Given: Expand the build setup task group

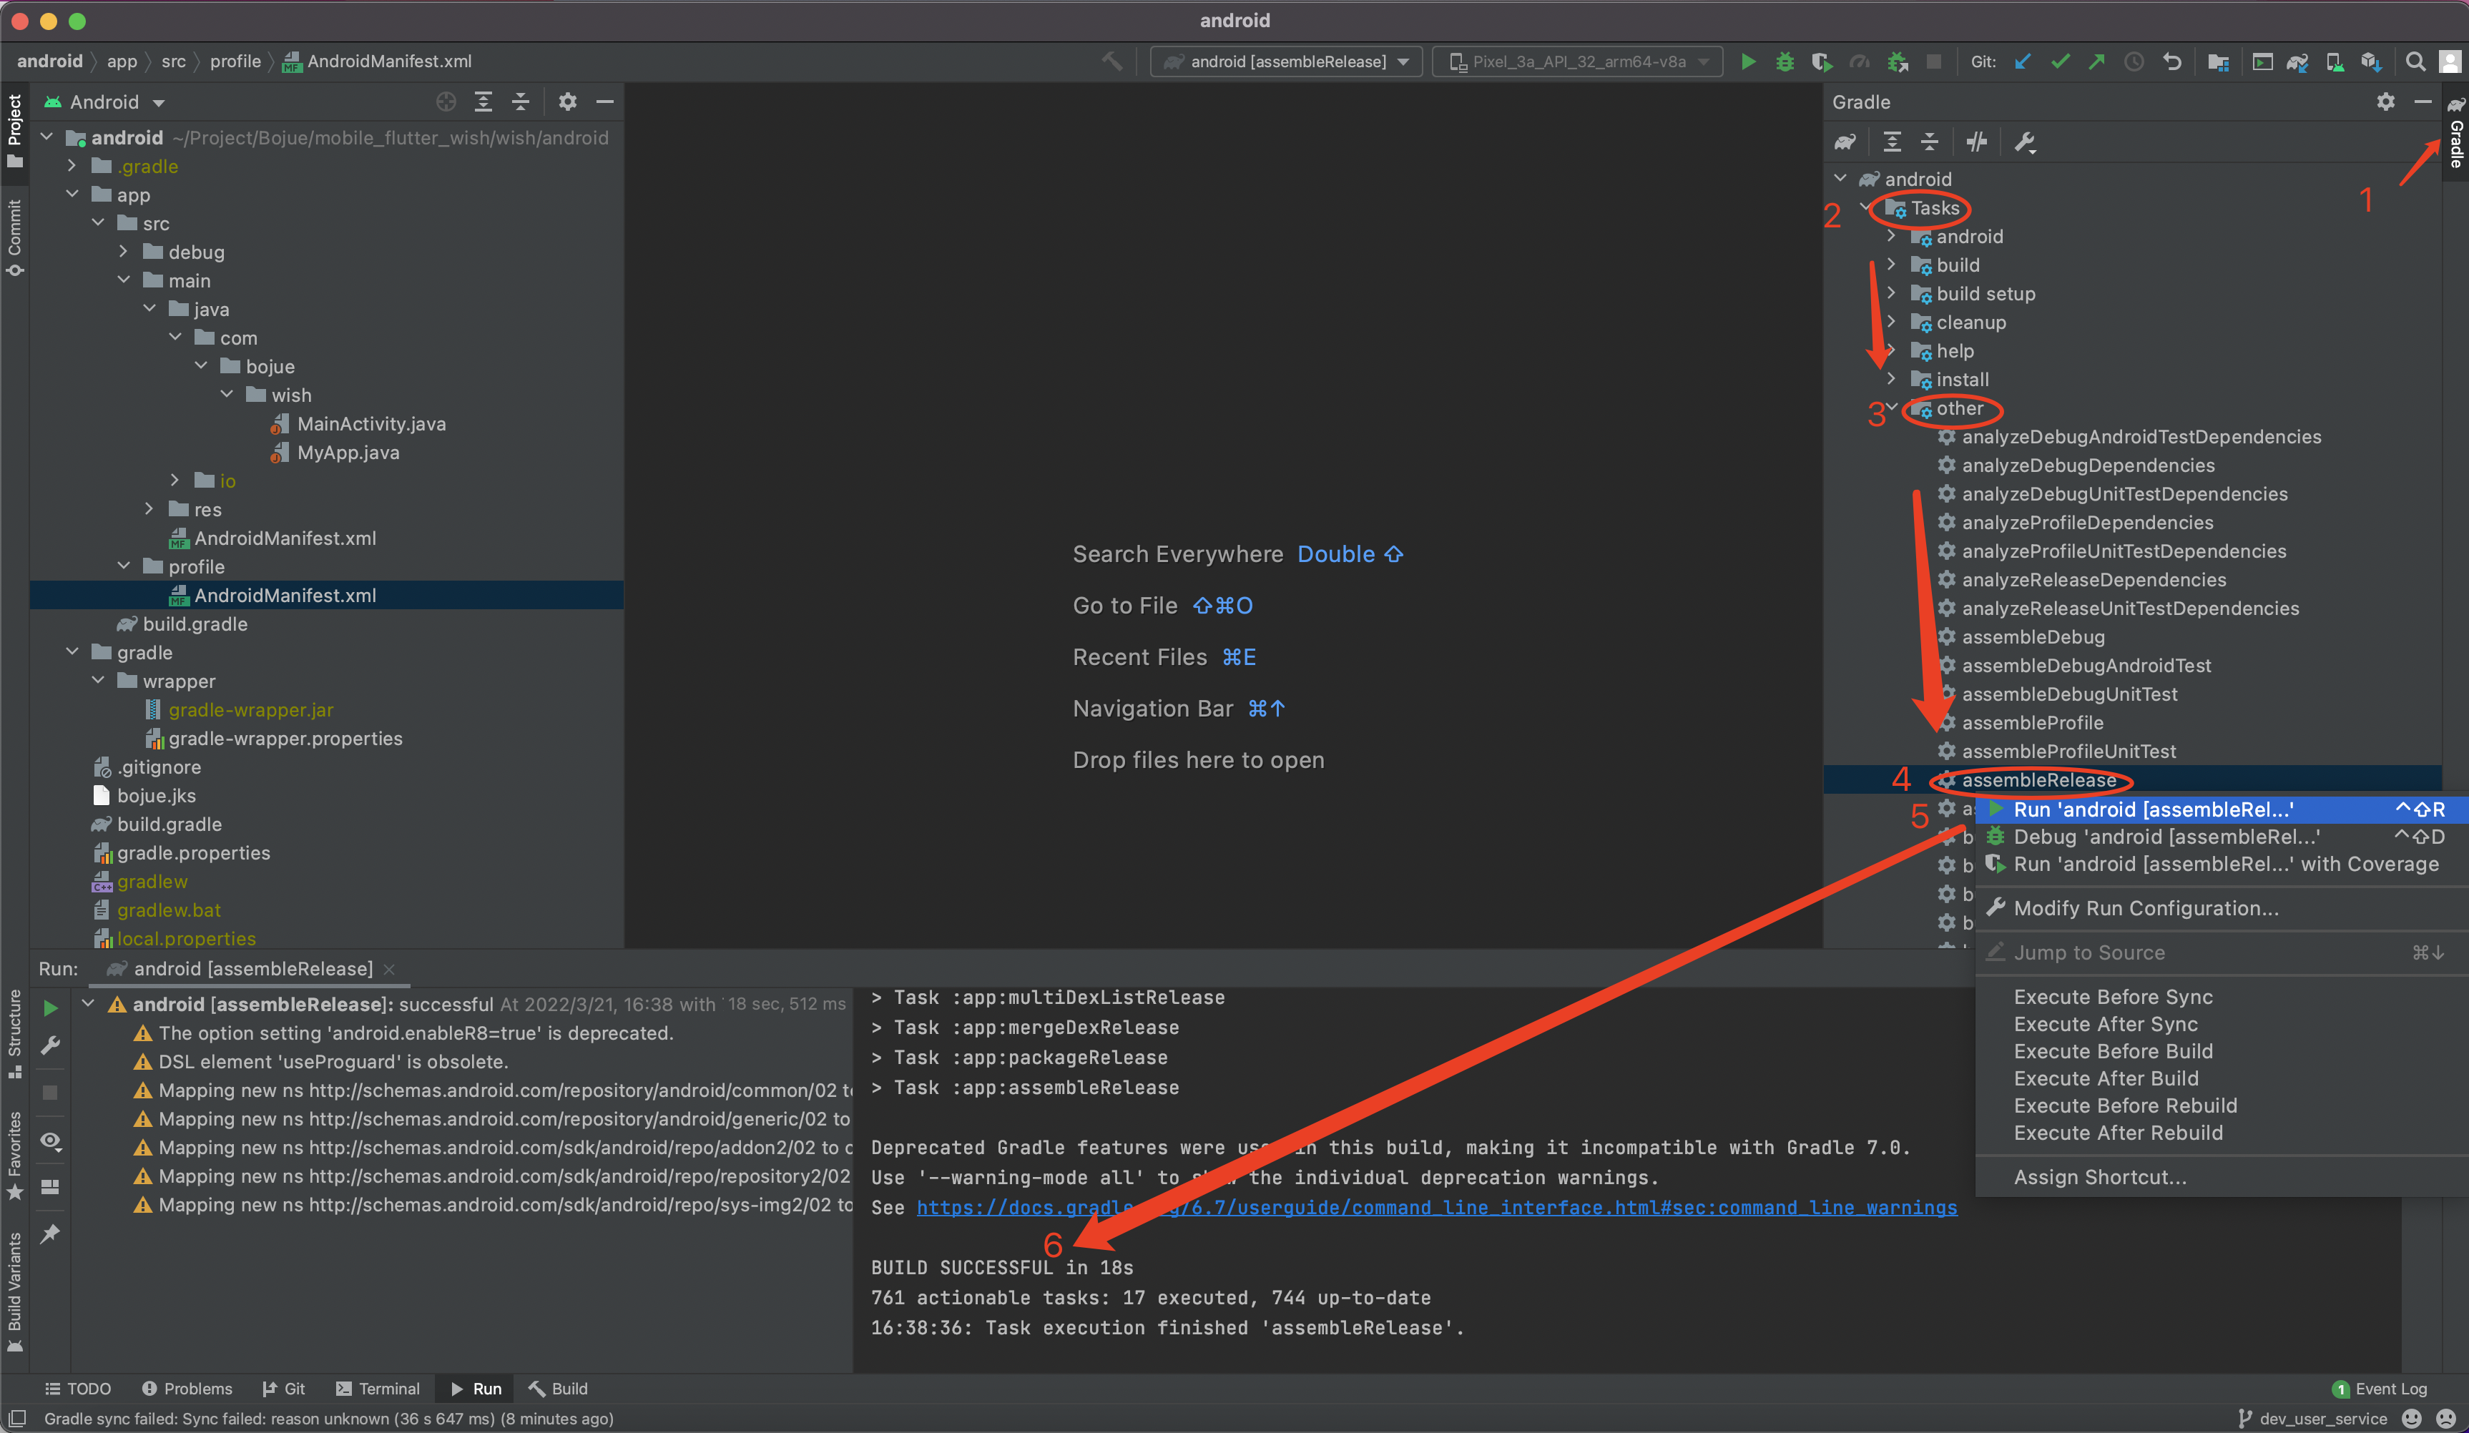Looking at the screenshot, I should point(1891,293).
